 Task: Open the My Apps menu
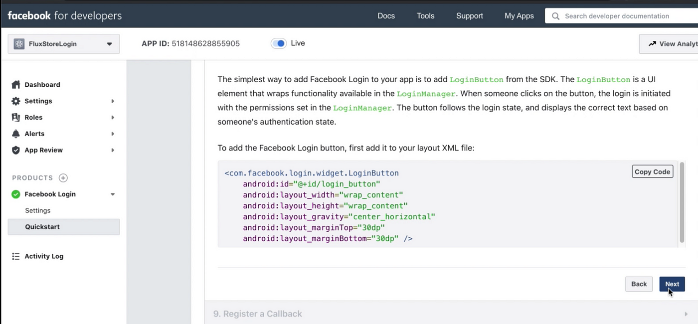point(519,16)
